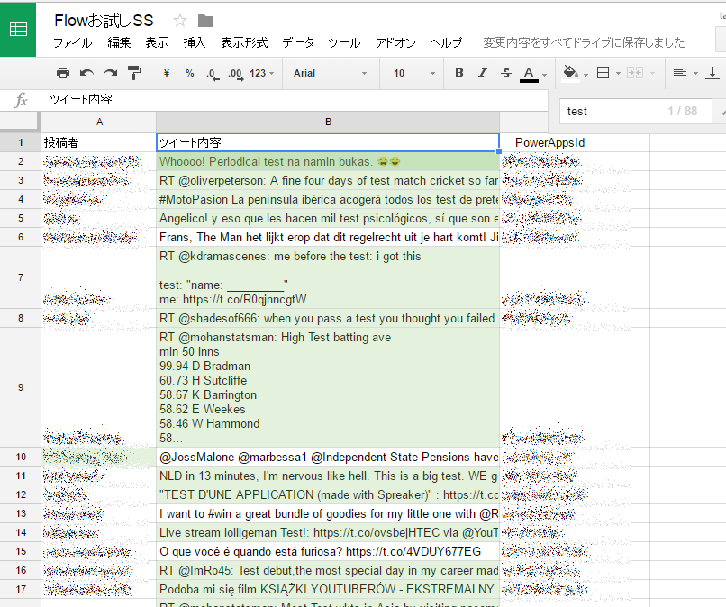Open the 挿入 menu
This screenshot has height=607, width=726.
[195, 42]
